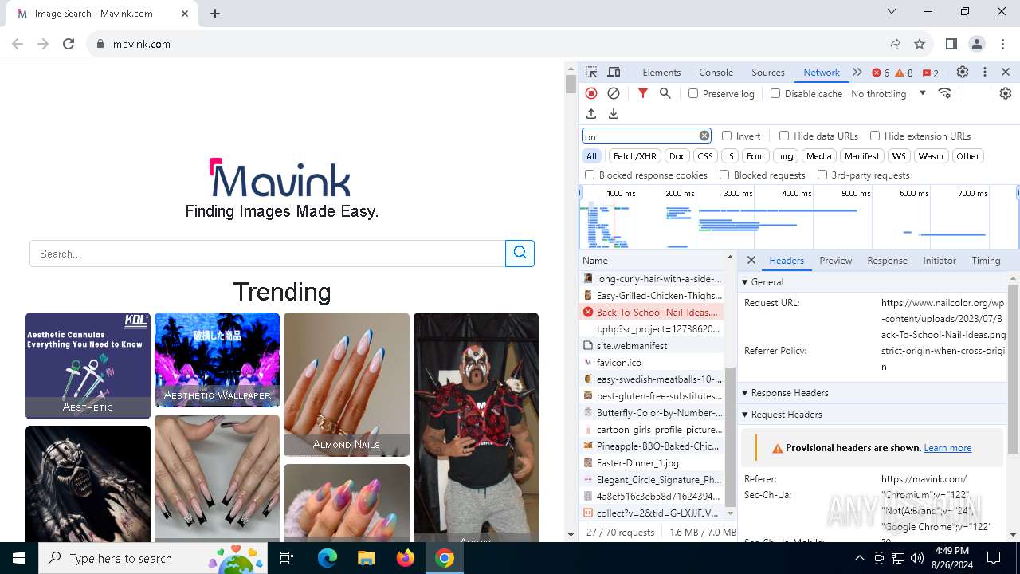This screenshot has width=1020, height=574.
Task: Toggle the device toolbar icon
Action: pyautogui.click(x=614, y=72)
